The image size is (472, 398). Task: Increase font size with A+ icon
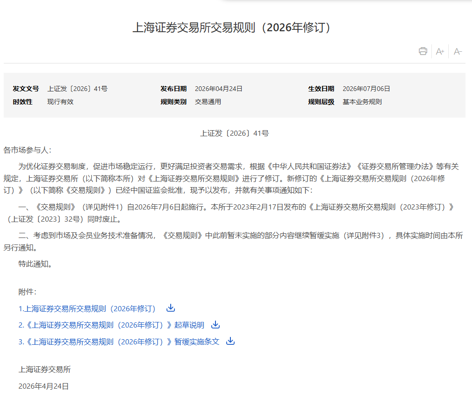[x=440, y=51]
